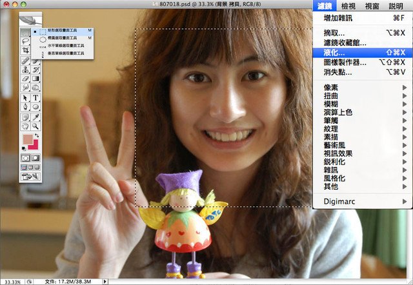Open the status bar document info arrow
This screenshot has width=413, height=285.
pos(105,282)
